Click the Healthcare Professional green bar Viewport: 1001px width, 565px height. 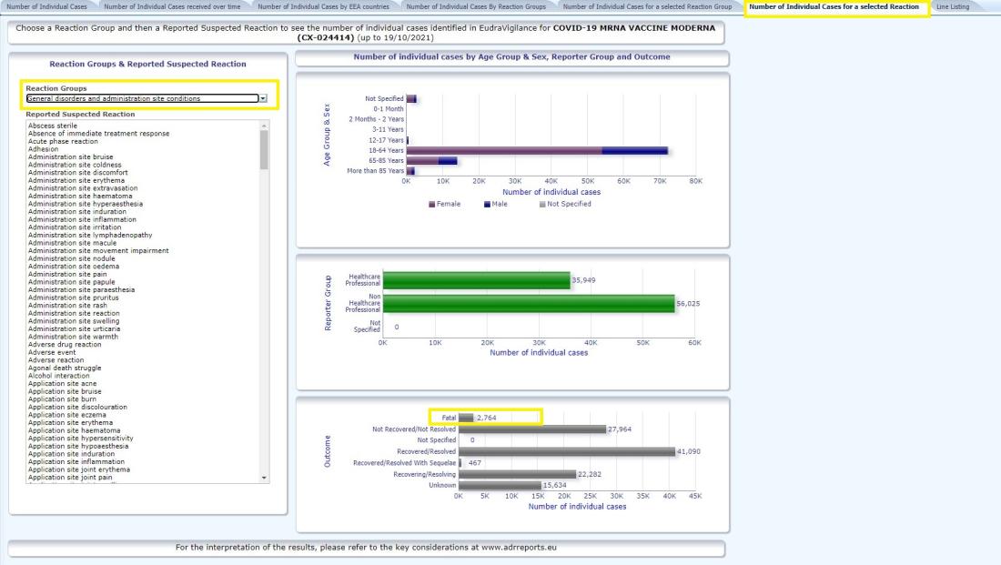coord(476,280)
